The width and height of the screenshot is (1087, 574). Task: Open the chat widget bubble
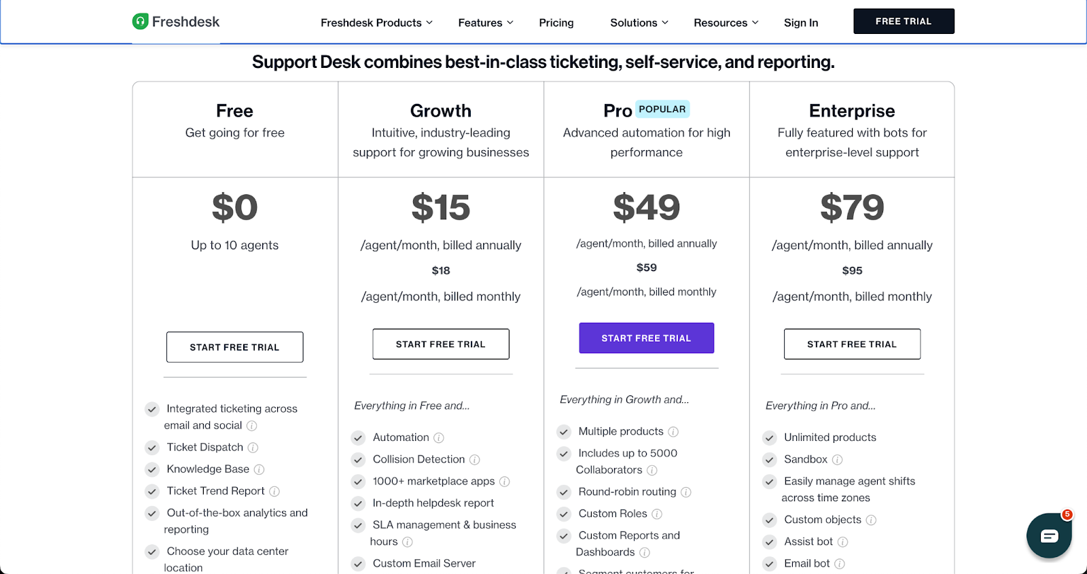pos(1048,536)
